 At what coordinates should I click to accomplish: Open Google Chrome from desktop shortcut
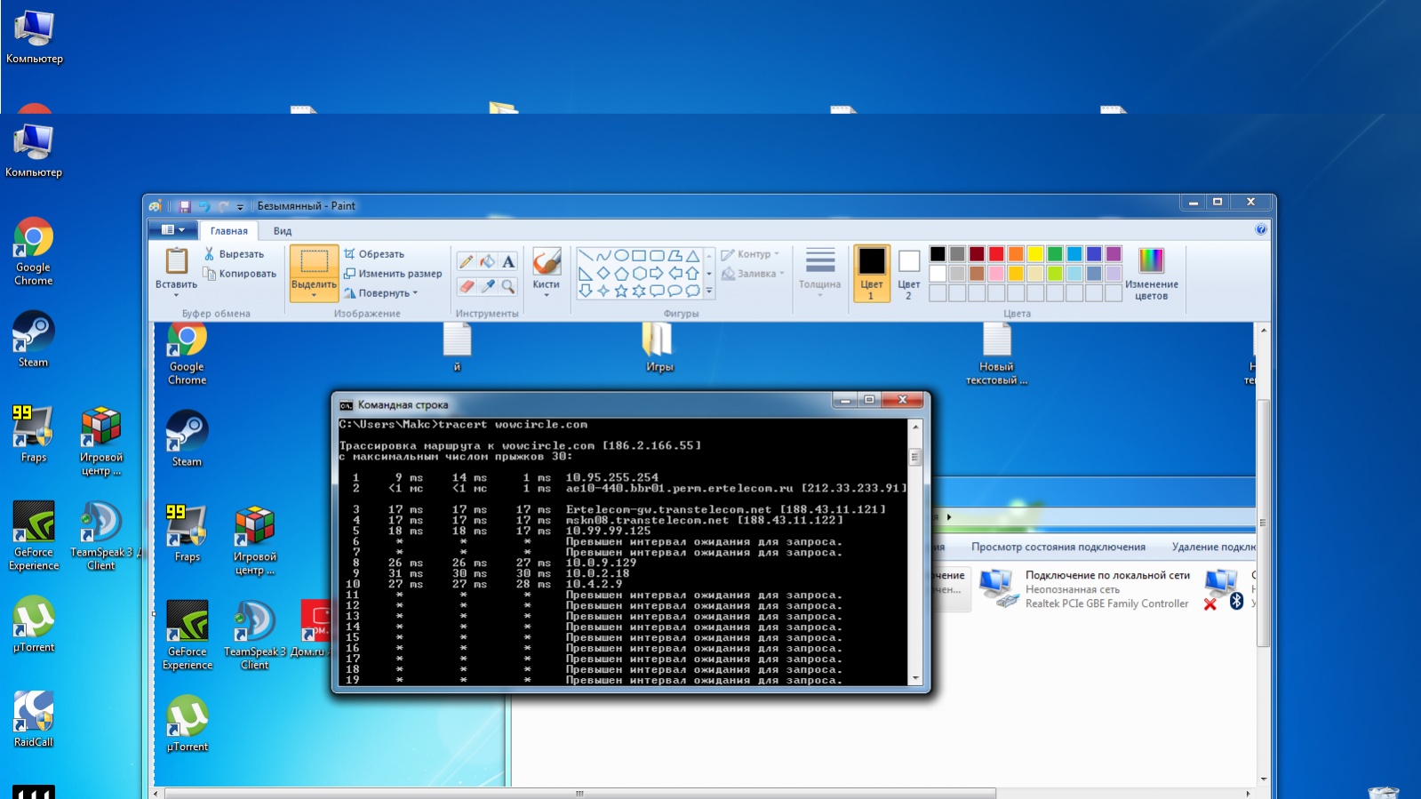click(34, 251)
